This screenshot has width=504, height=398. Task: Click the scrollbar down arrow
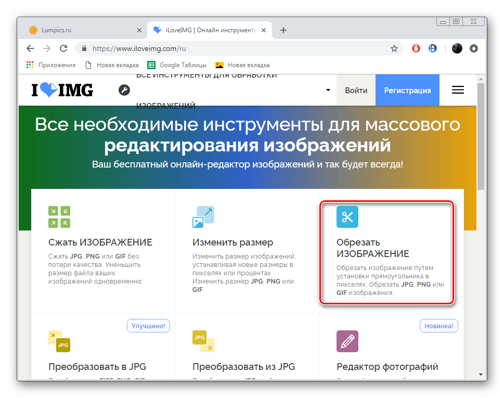481,375
